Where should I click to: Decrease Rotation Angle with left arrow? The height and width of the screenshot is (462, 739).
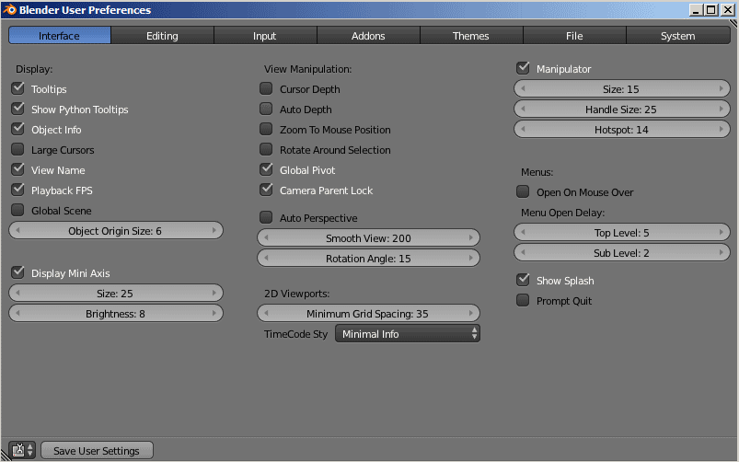[266, 259]
